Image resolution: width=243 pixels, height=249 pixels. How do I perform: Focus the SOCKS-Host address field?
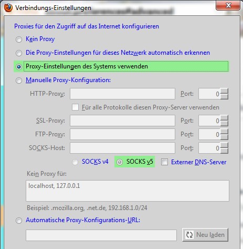click(x=122, y=148)
